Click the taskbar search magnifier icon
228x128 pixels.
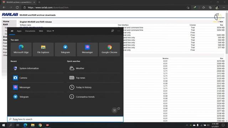click(x=11, y=125)
